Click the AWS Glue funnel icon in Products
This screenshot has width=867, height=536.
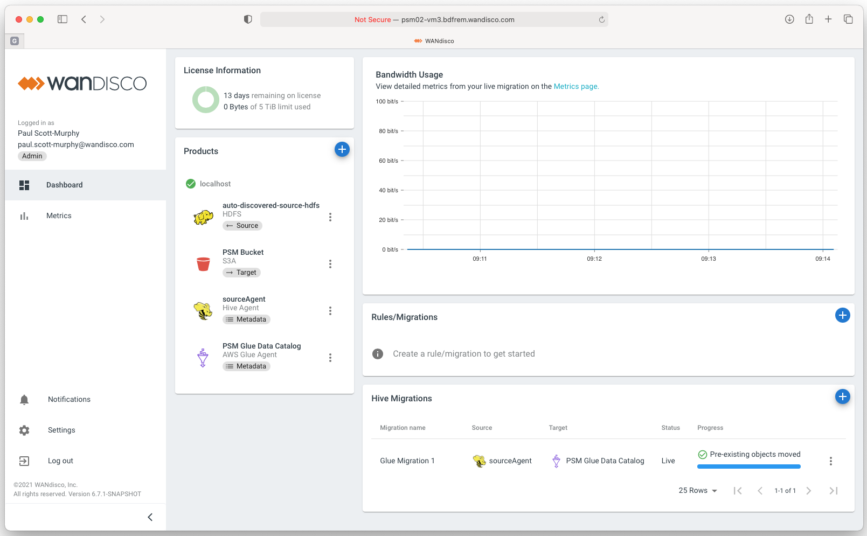[203, 358]
